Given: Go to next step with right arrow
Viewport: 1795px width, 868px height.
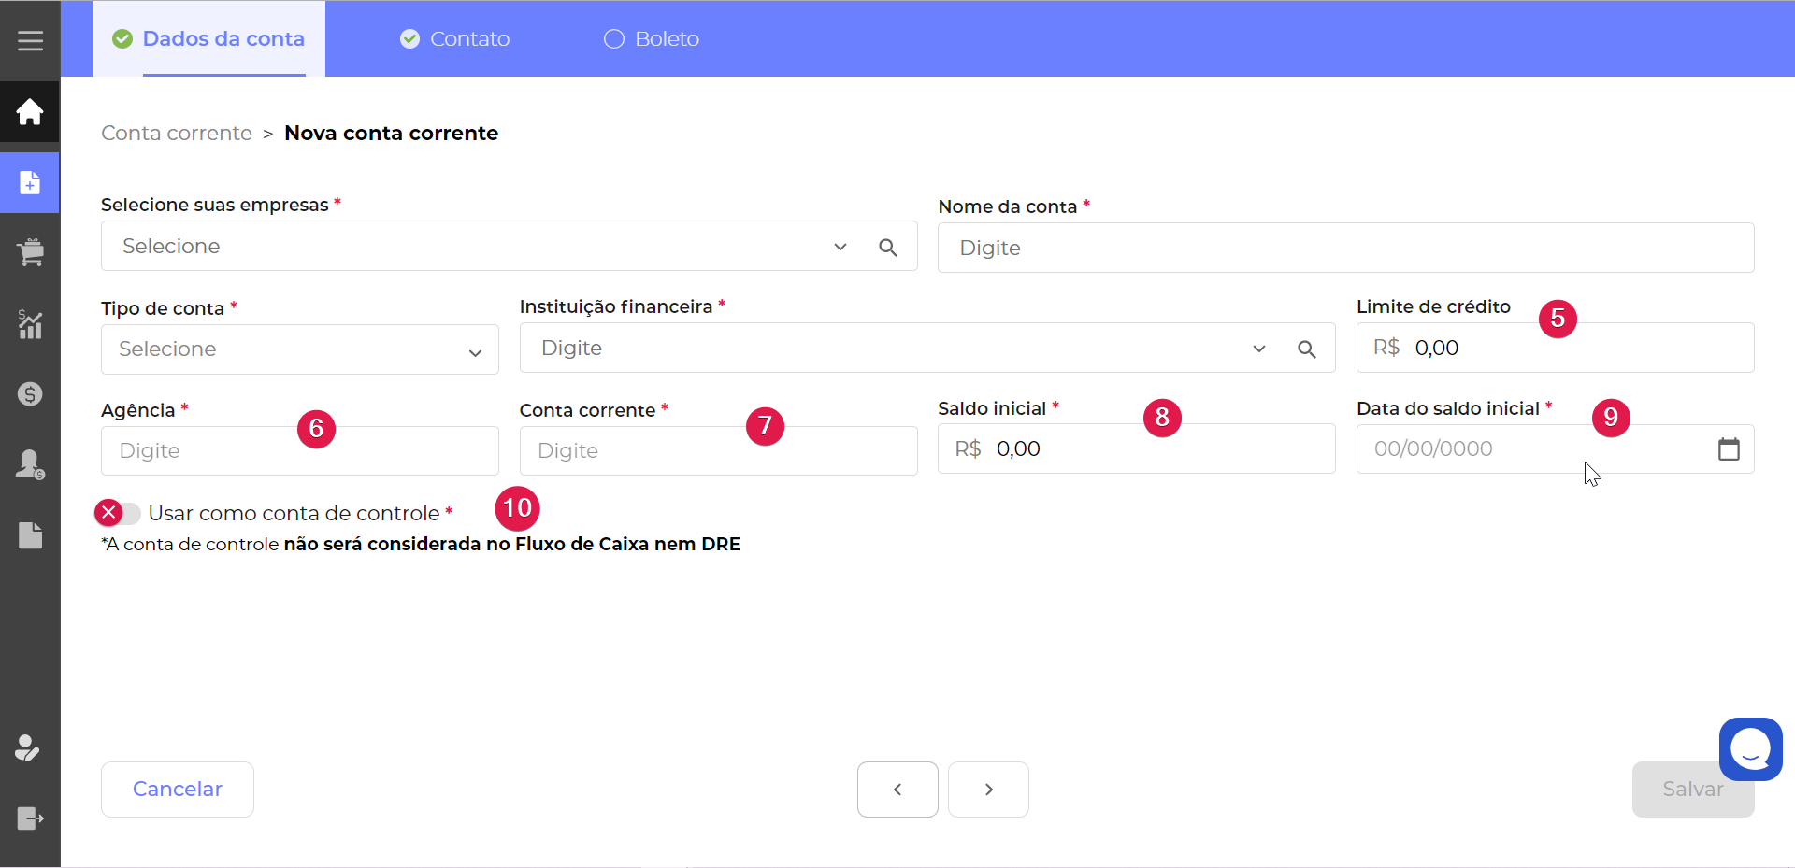Looking at the screenshot, I should [x=988, y=790].
